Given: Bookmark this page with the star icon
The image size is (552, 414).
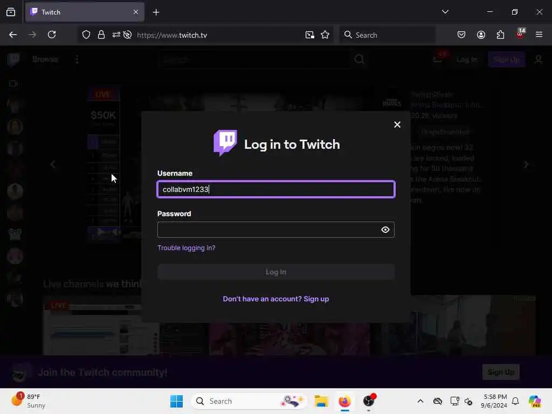Looking at the screenshot, I should (x=325, y=34).
